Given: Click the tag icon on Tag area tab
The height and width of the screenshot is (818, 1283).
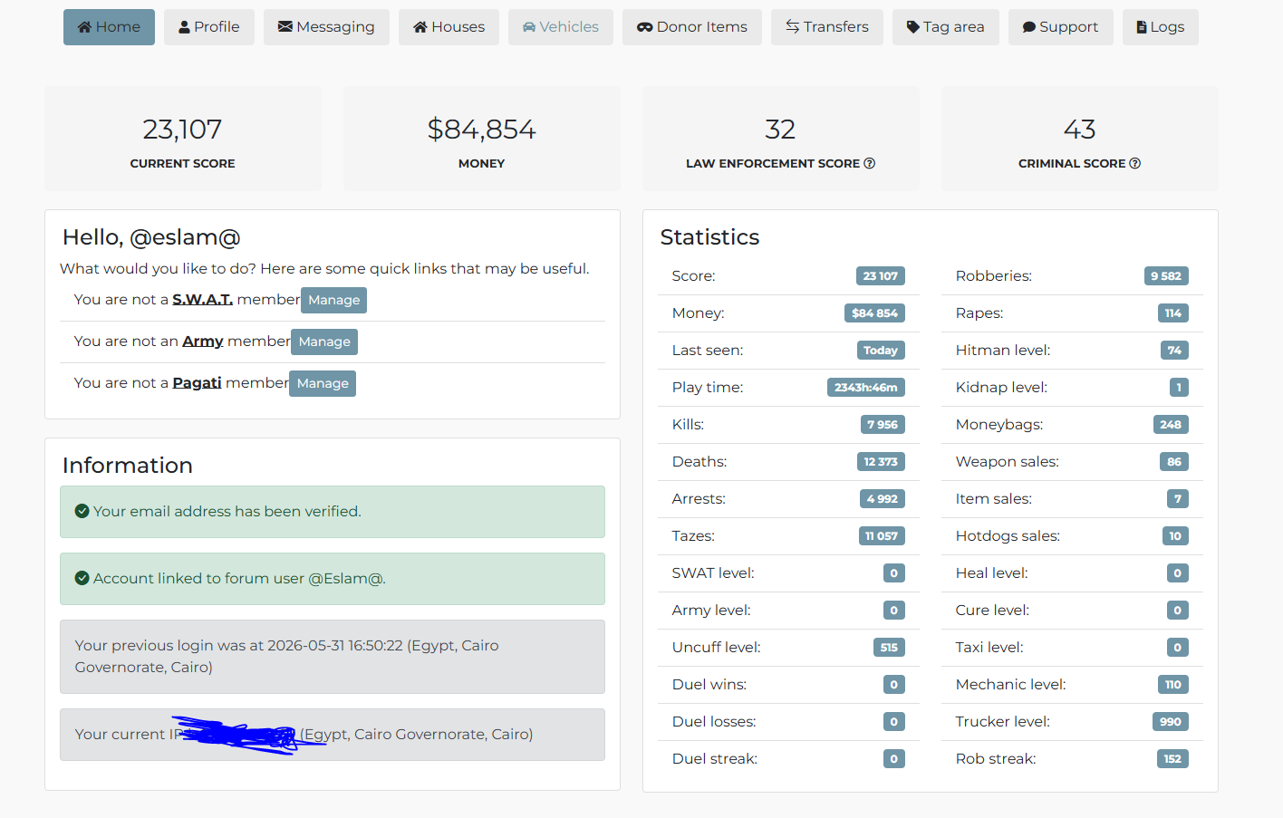Looking at the screenshot, I should pos(913,27).
